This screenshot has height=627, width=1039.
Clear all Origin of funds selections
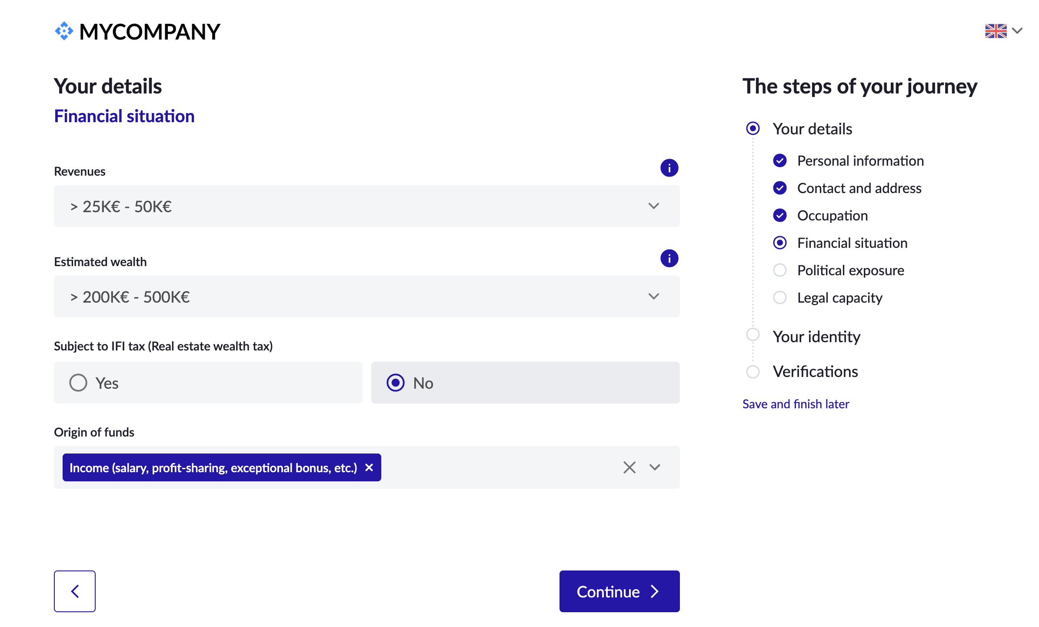629,467
